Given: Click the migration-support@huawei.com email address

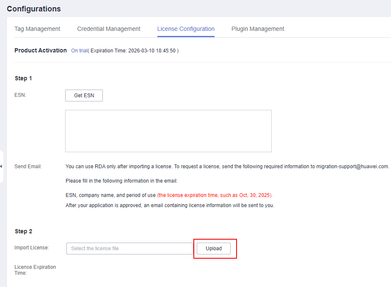Looking at the screenshot, I should pos(352,167).
